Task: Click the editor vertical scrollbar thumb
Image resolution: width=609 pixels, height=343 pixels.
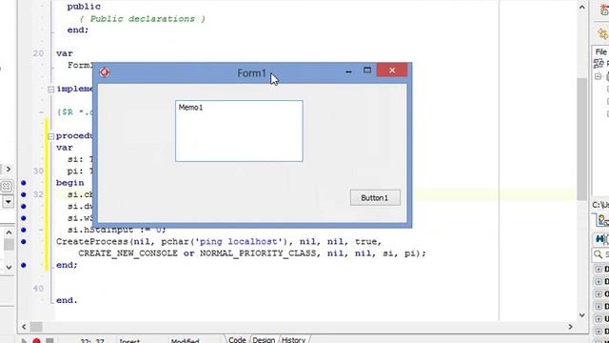Action: click(581, 139)
